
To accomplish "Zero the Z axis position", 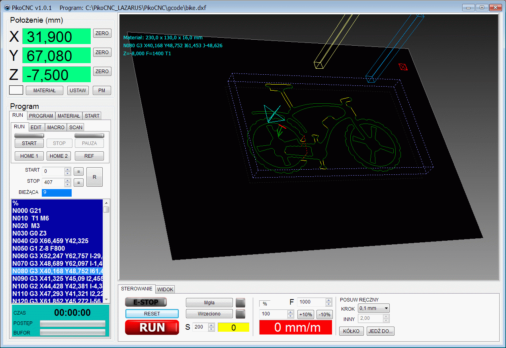I will pyautogui.click(x=102, y=72).
